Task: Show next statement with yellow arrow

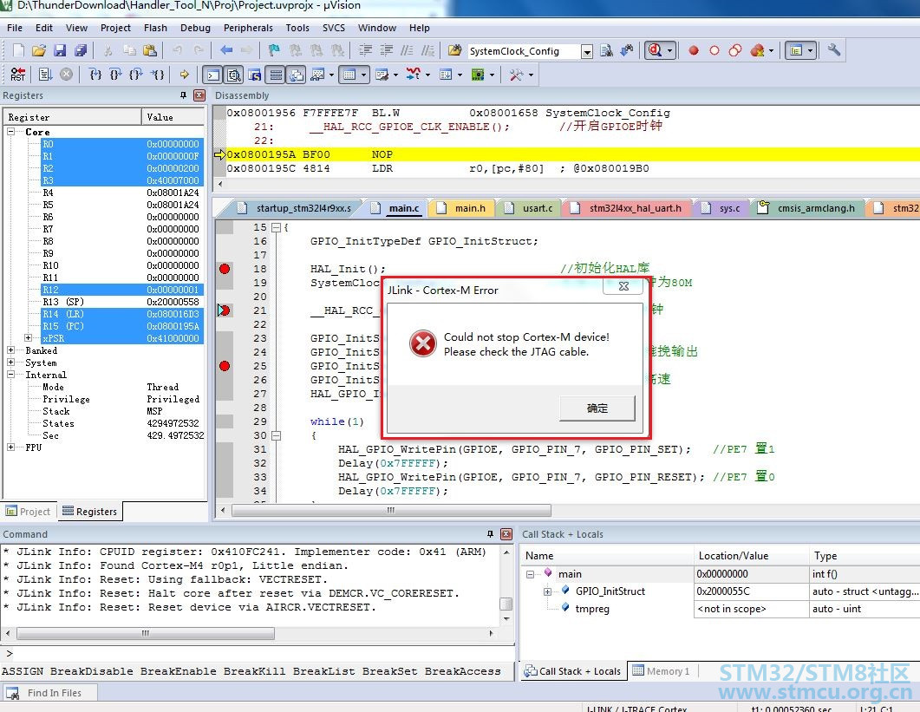Action: pyautogui.click(x=184, y=75)
